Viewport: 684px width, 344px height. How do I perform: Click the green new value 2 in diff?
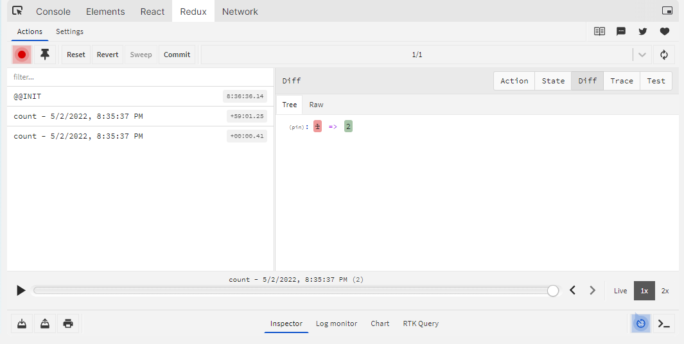(348, 126)
